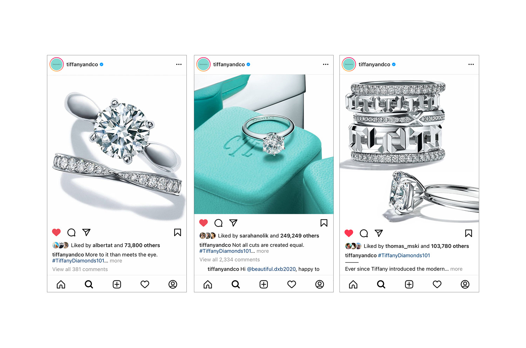
Task: Toggle the bookmark on the teal box post
Action: pos(324,223)
